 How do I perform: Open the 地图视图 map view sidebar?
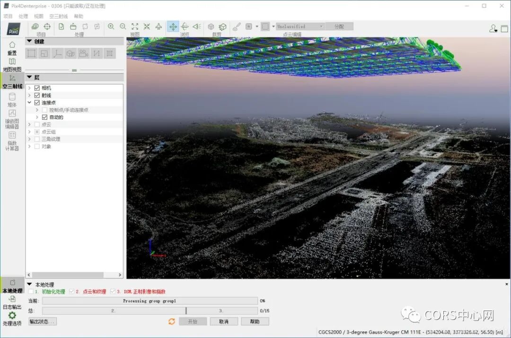pyautogui.click(x=12, y=65)
